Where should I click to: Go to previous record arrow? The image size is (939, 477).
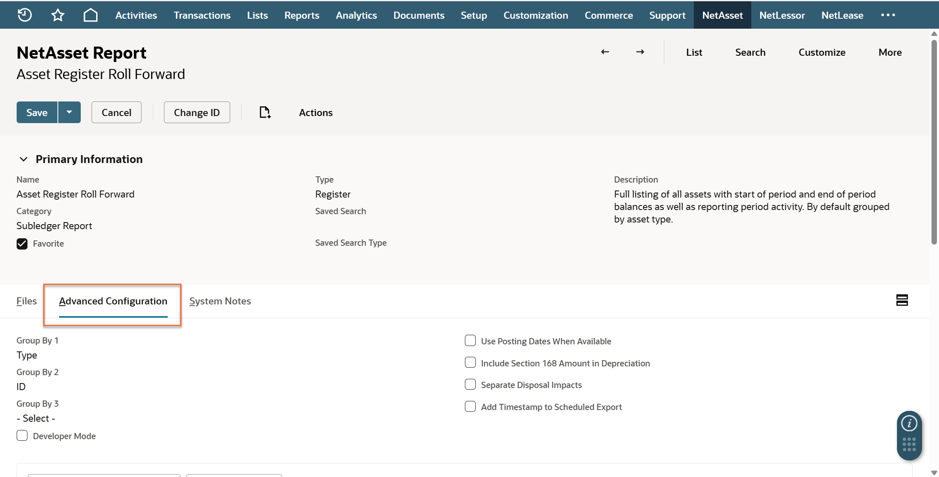605,52
